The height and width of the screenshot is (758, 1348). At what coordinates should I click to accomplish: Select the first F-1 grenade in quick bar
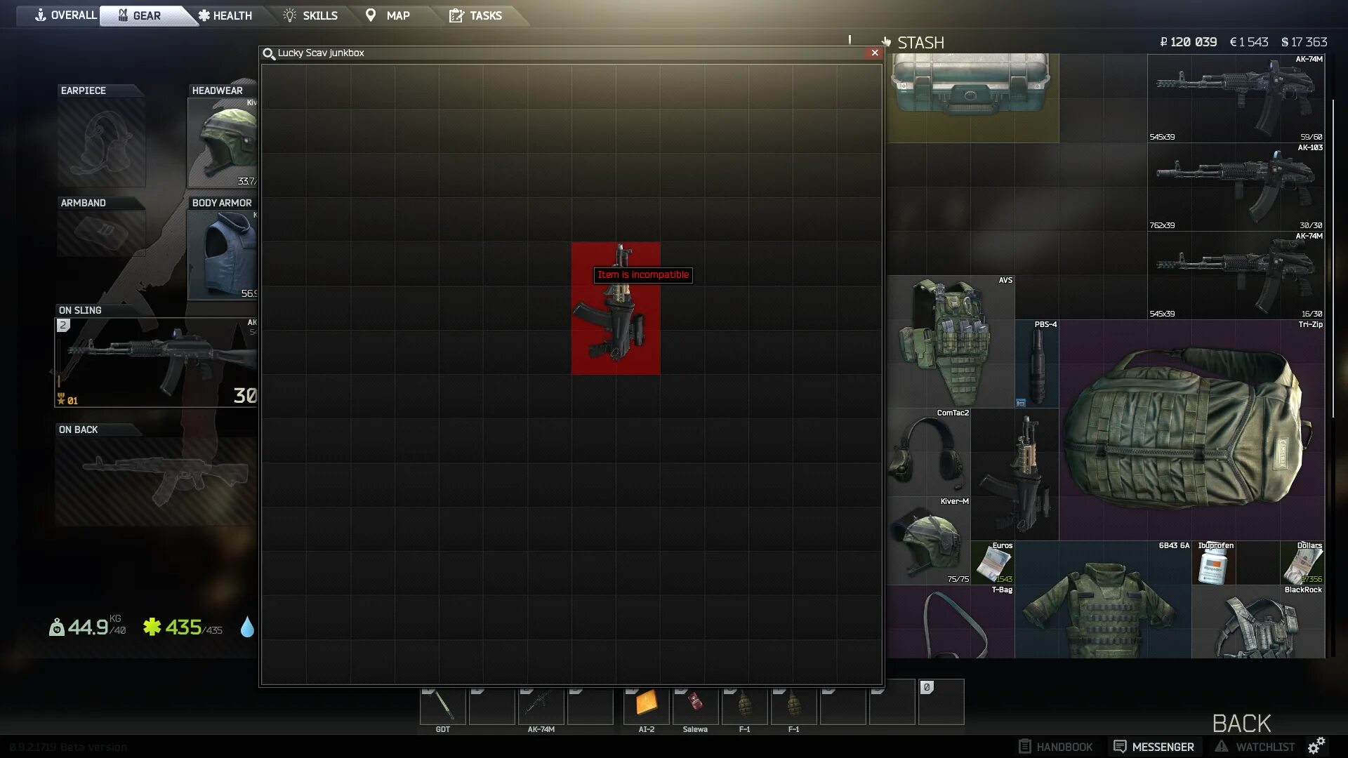(744, 705)
